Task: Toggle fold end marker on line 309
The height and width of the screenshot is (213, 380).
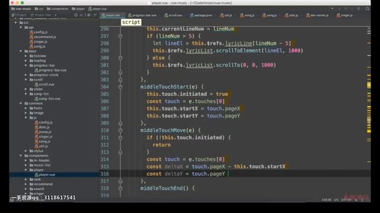Action: coord(120,123)
